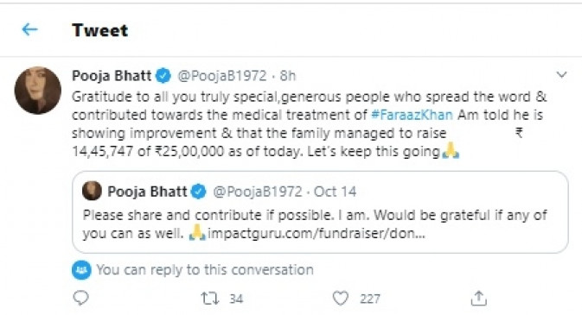
Task: Go back using the blue arrow
Action: [29, 29]
